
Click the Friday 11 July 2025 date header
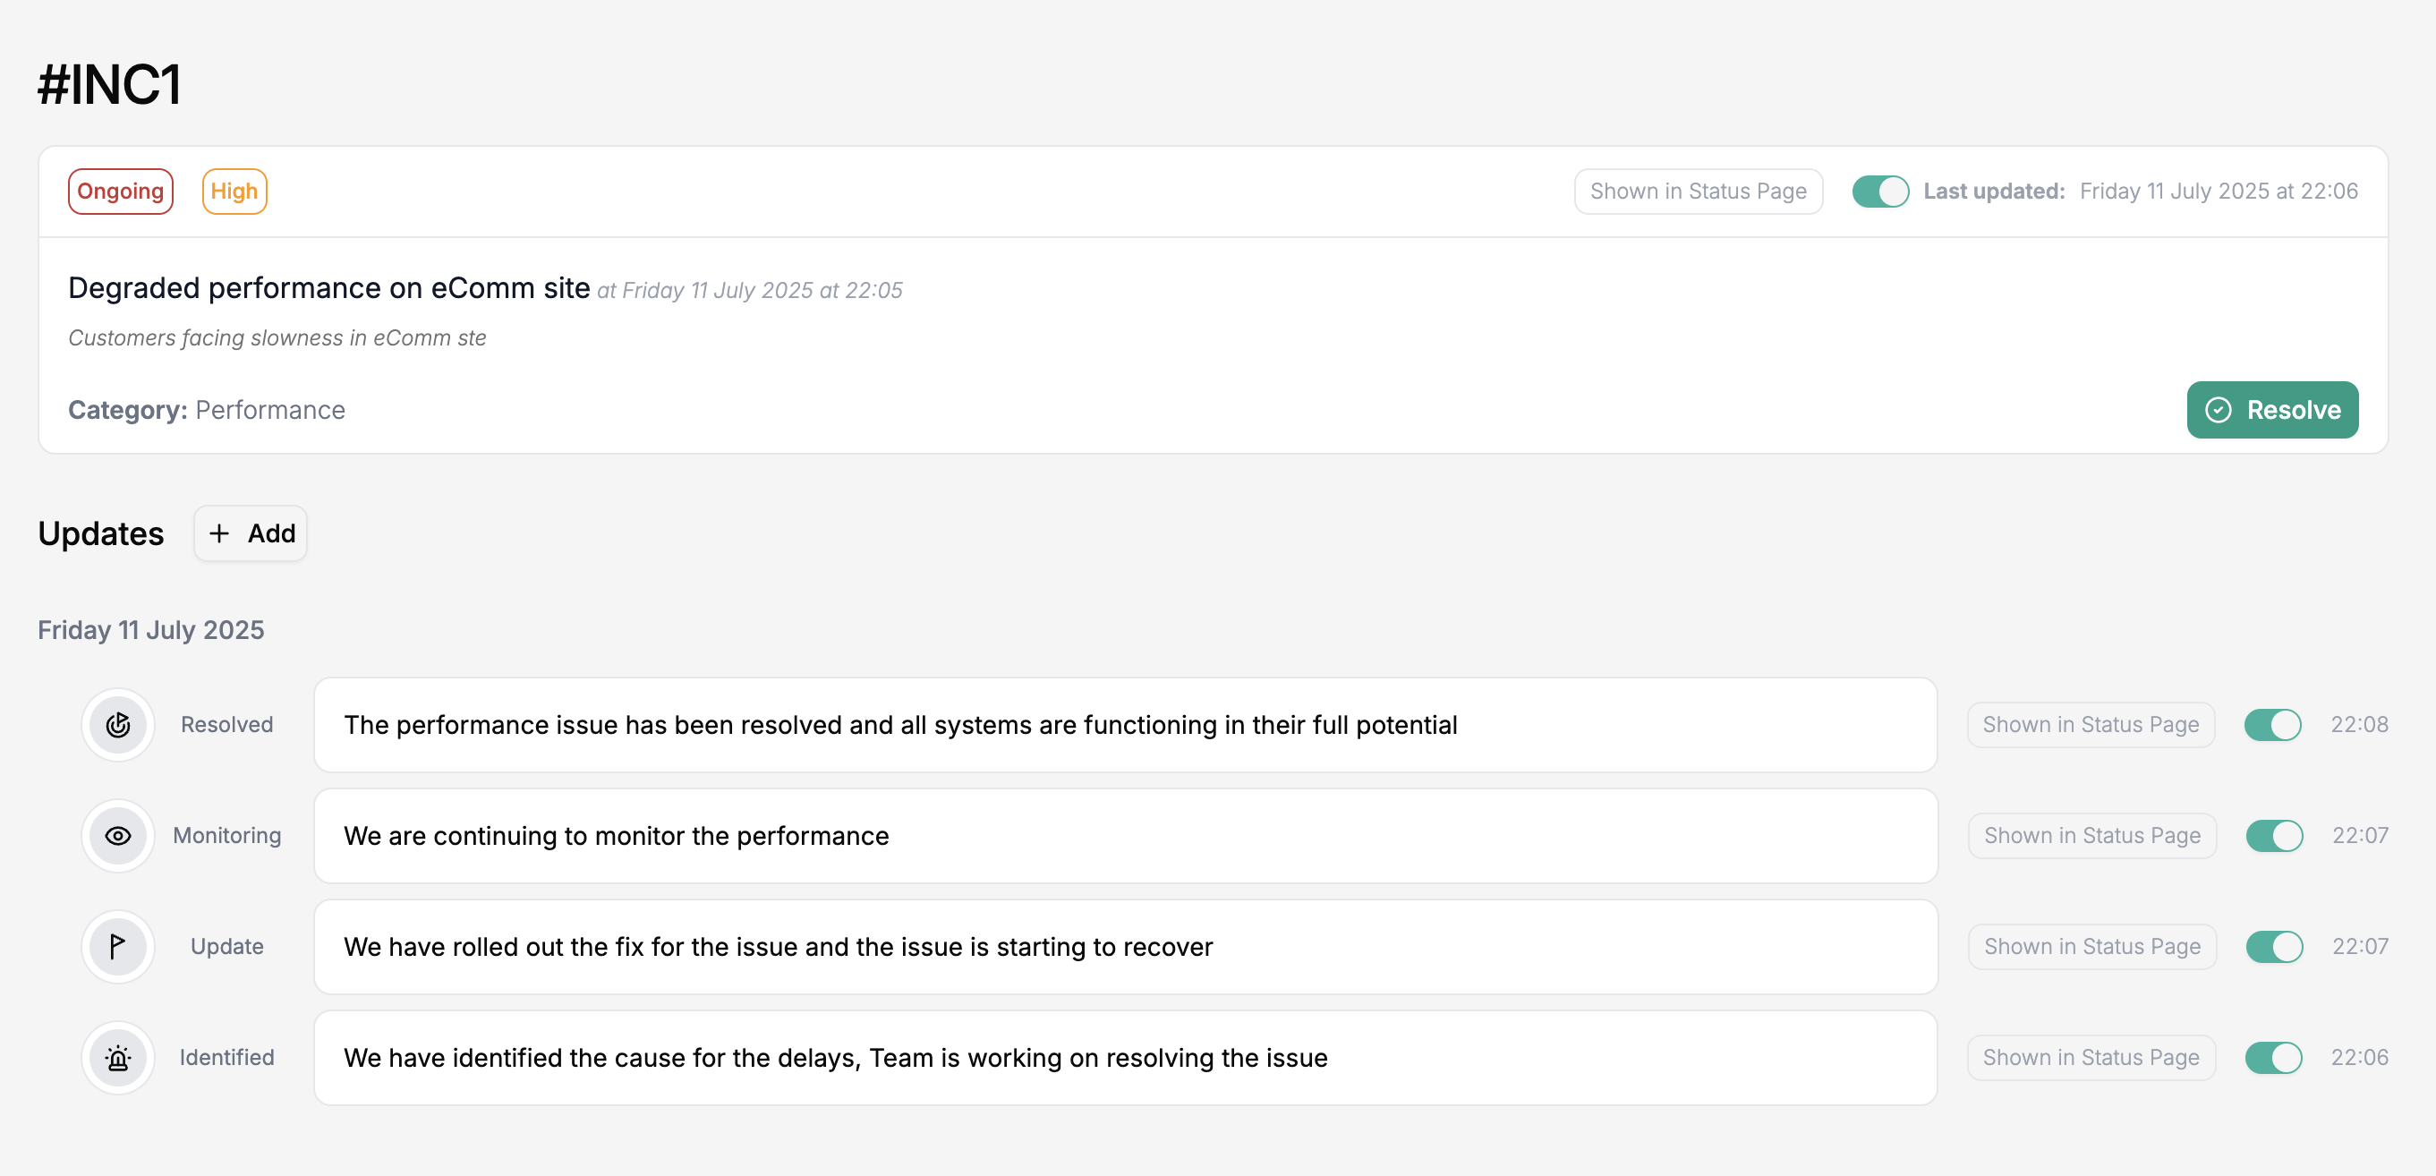coord(151,629)
